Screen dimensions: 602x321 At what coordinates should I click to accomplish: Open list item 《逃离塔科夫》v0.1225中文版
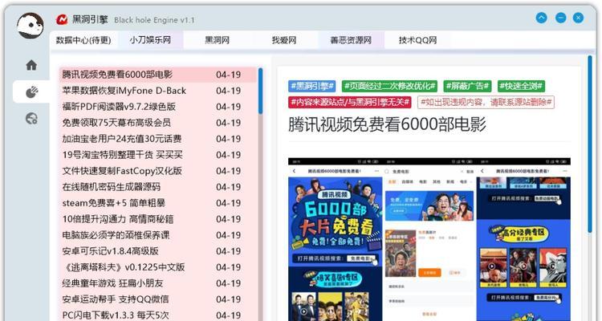click(x=158, y=267)
